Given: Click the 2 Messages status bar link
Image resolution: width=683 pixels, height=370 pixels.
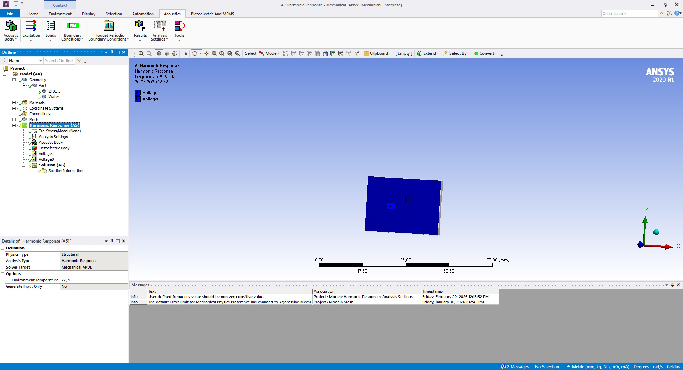Looking at the screenshot, I should pyautogui.click(x=515, y=367).
